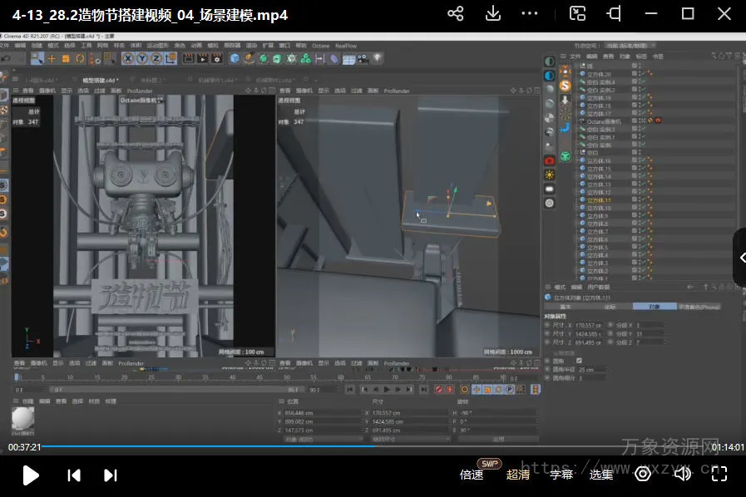Select the Cube primitive icon in toolbar
The height and width of the screenshot is (497, 746).
[x=235, y=58]
